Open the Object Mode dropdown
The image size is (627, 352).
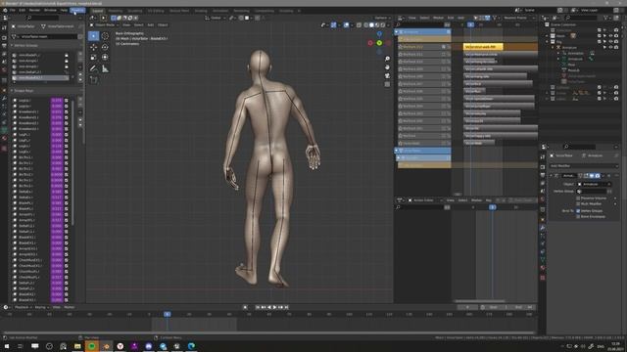[105, 24]
